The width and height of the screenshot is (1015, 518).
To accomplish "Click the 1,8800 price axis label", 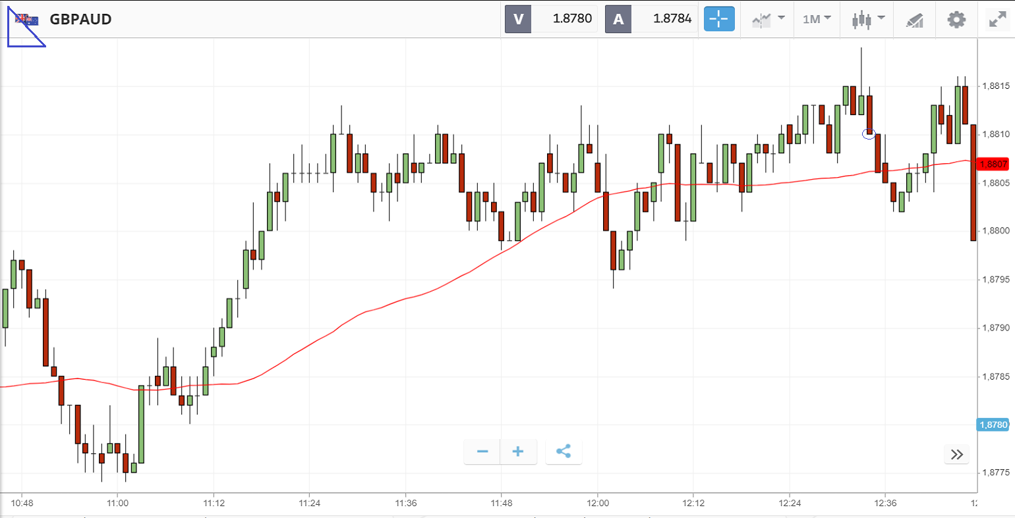I will pos(995,231).
